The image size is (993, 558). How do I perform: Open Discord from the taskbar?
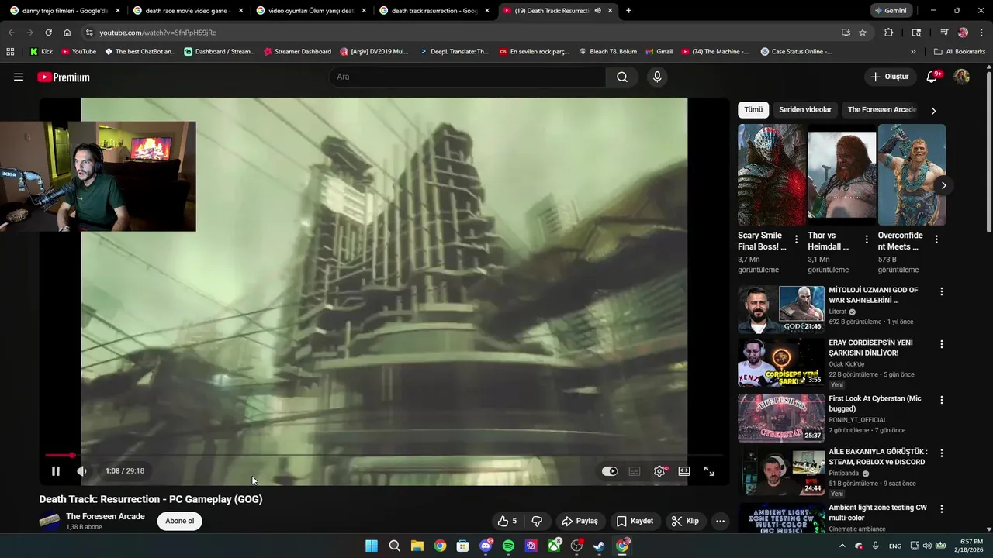click(x=486, y=546)
